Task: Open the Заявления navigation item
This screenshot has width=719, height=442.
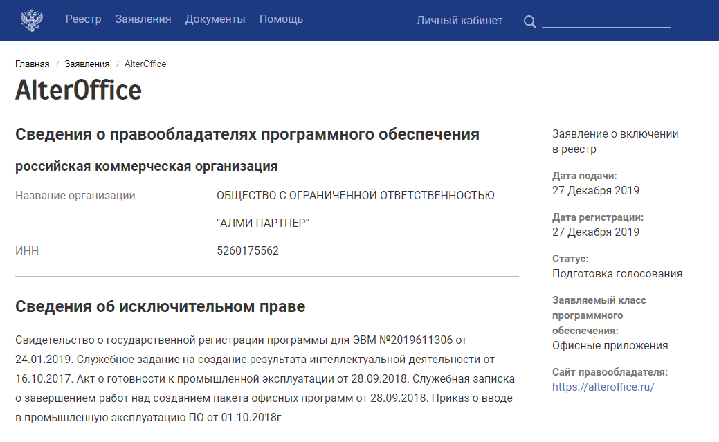Action: point(143,19)
